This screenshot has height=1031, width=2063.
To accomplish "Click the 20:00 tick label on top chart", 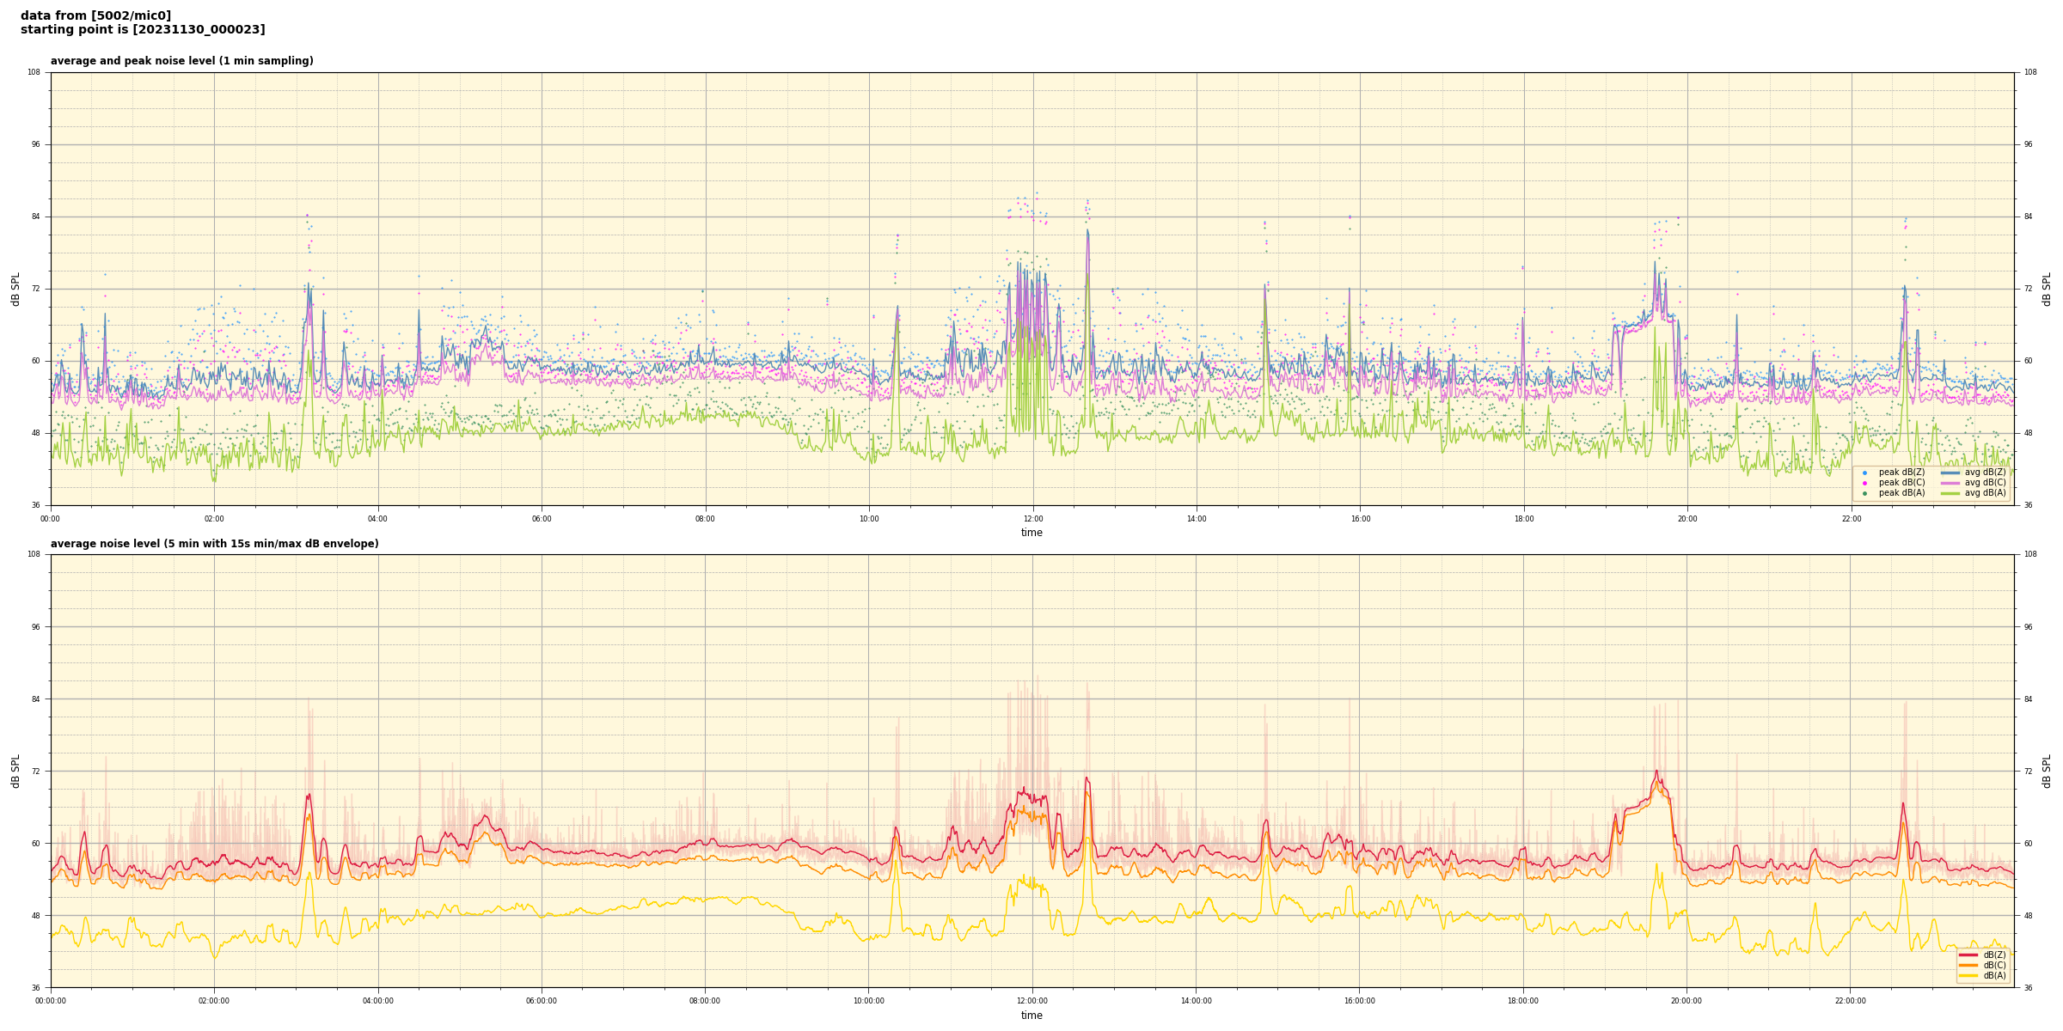I will coord(1687,519).
